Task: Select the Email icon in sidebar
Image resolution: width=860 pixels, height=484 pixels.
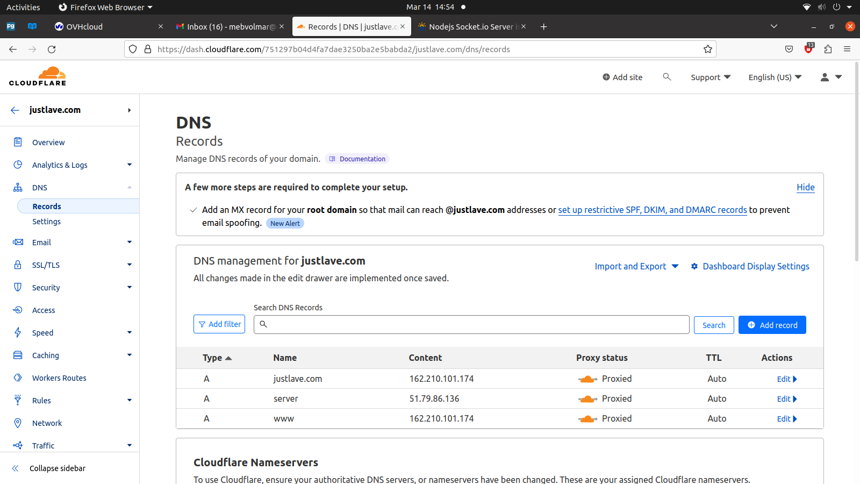Action: tap(18, 242)
